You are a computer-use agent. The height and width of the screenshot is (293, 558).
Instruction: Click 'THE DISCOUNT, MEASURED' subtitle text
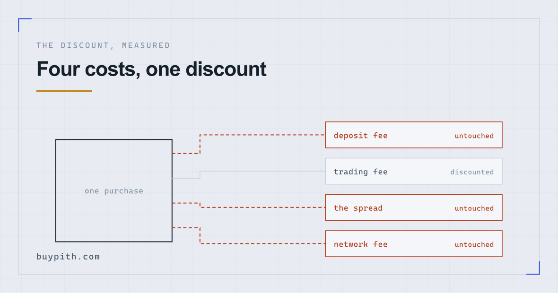pos(103,45)
